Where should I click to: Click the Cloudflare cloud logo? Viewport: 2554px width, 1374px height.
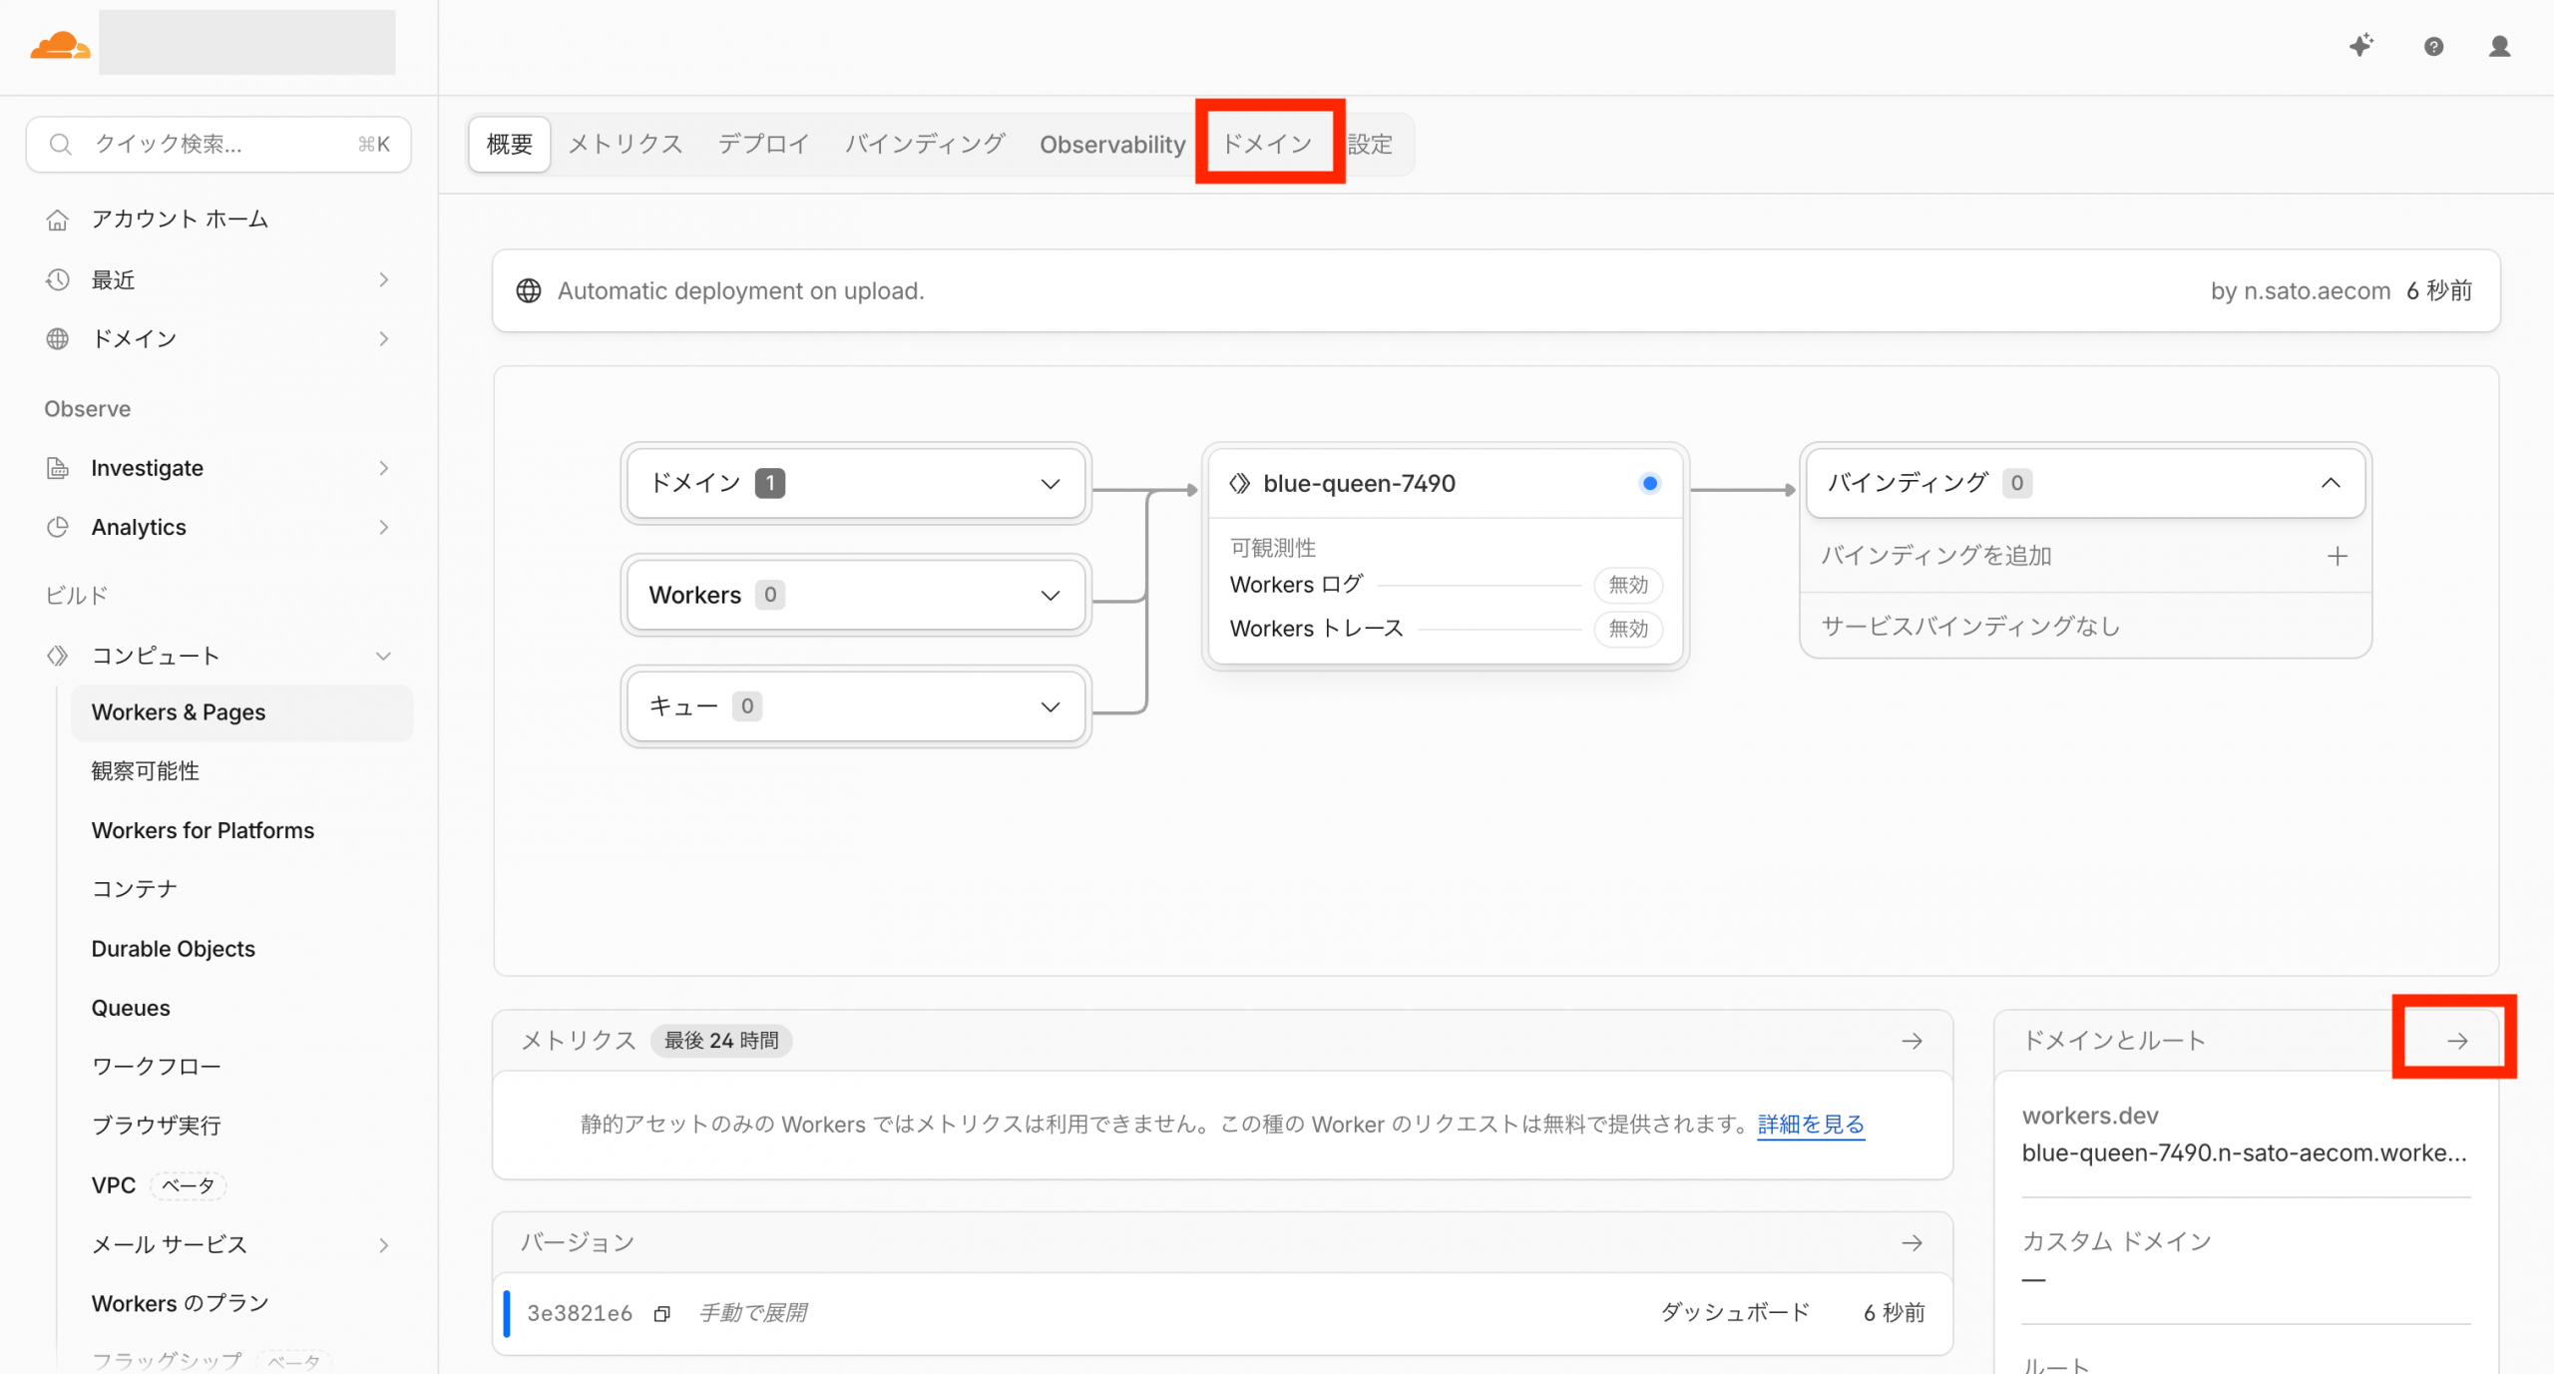tap(60, 45)
